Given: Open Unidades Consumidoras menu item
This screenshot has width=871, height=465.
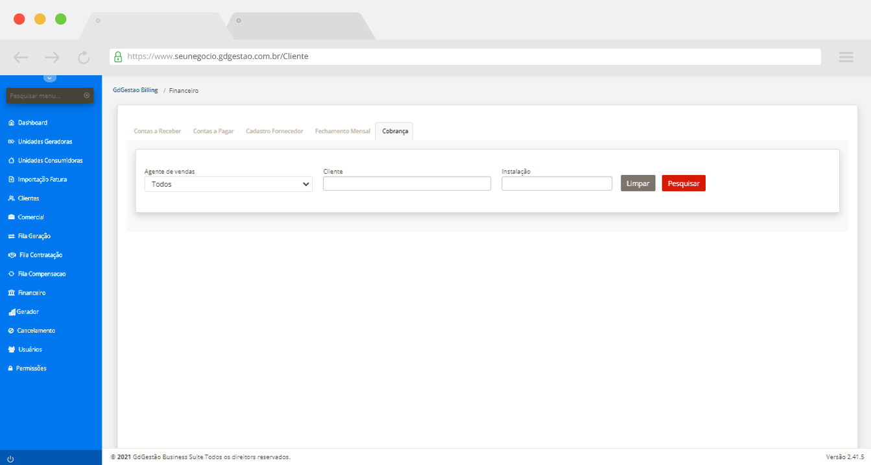Looking at the screenshot, I should (51, 160).
